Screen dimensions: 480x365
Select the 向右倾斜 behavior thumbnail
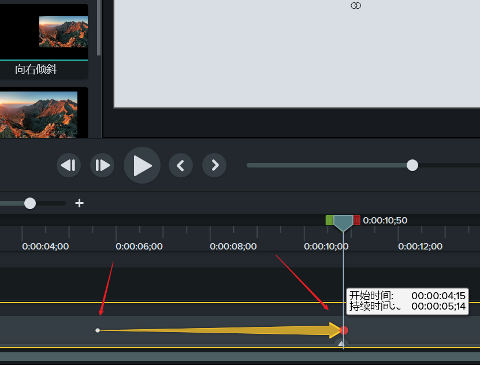(x=44, y=32)
